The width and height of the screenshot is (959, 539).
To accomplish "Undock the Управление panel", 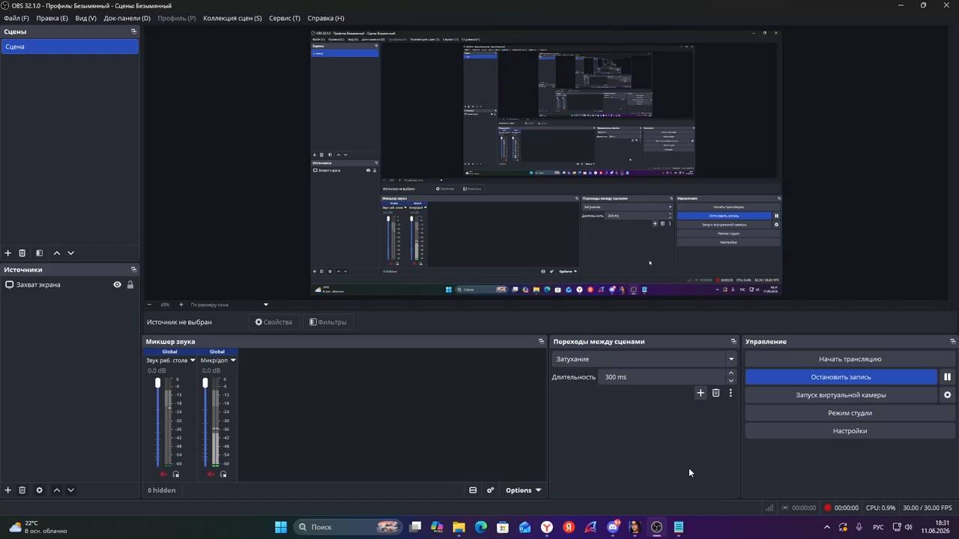I will [952, 341].
